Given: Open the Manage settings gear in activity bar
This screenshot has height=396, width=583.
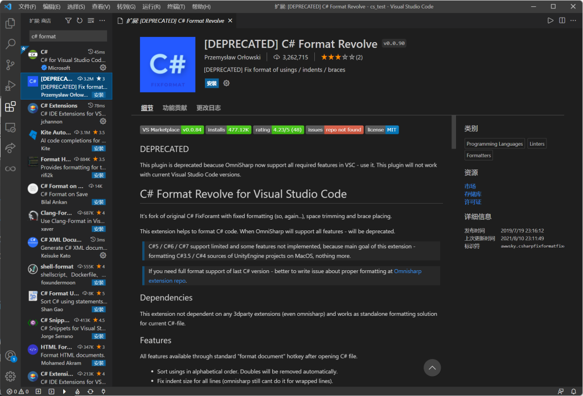Looking at the screenshot, I should pyautogui.click(x=10, y=376).
